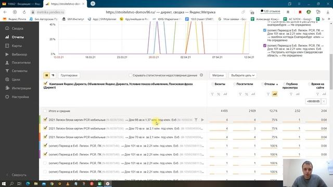Image resolution: width=333 pixels, height=187 pixels.
Task: Uncheck purple legend checkbox Построить коттедж ключ
Action: [265, 46]
